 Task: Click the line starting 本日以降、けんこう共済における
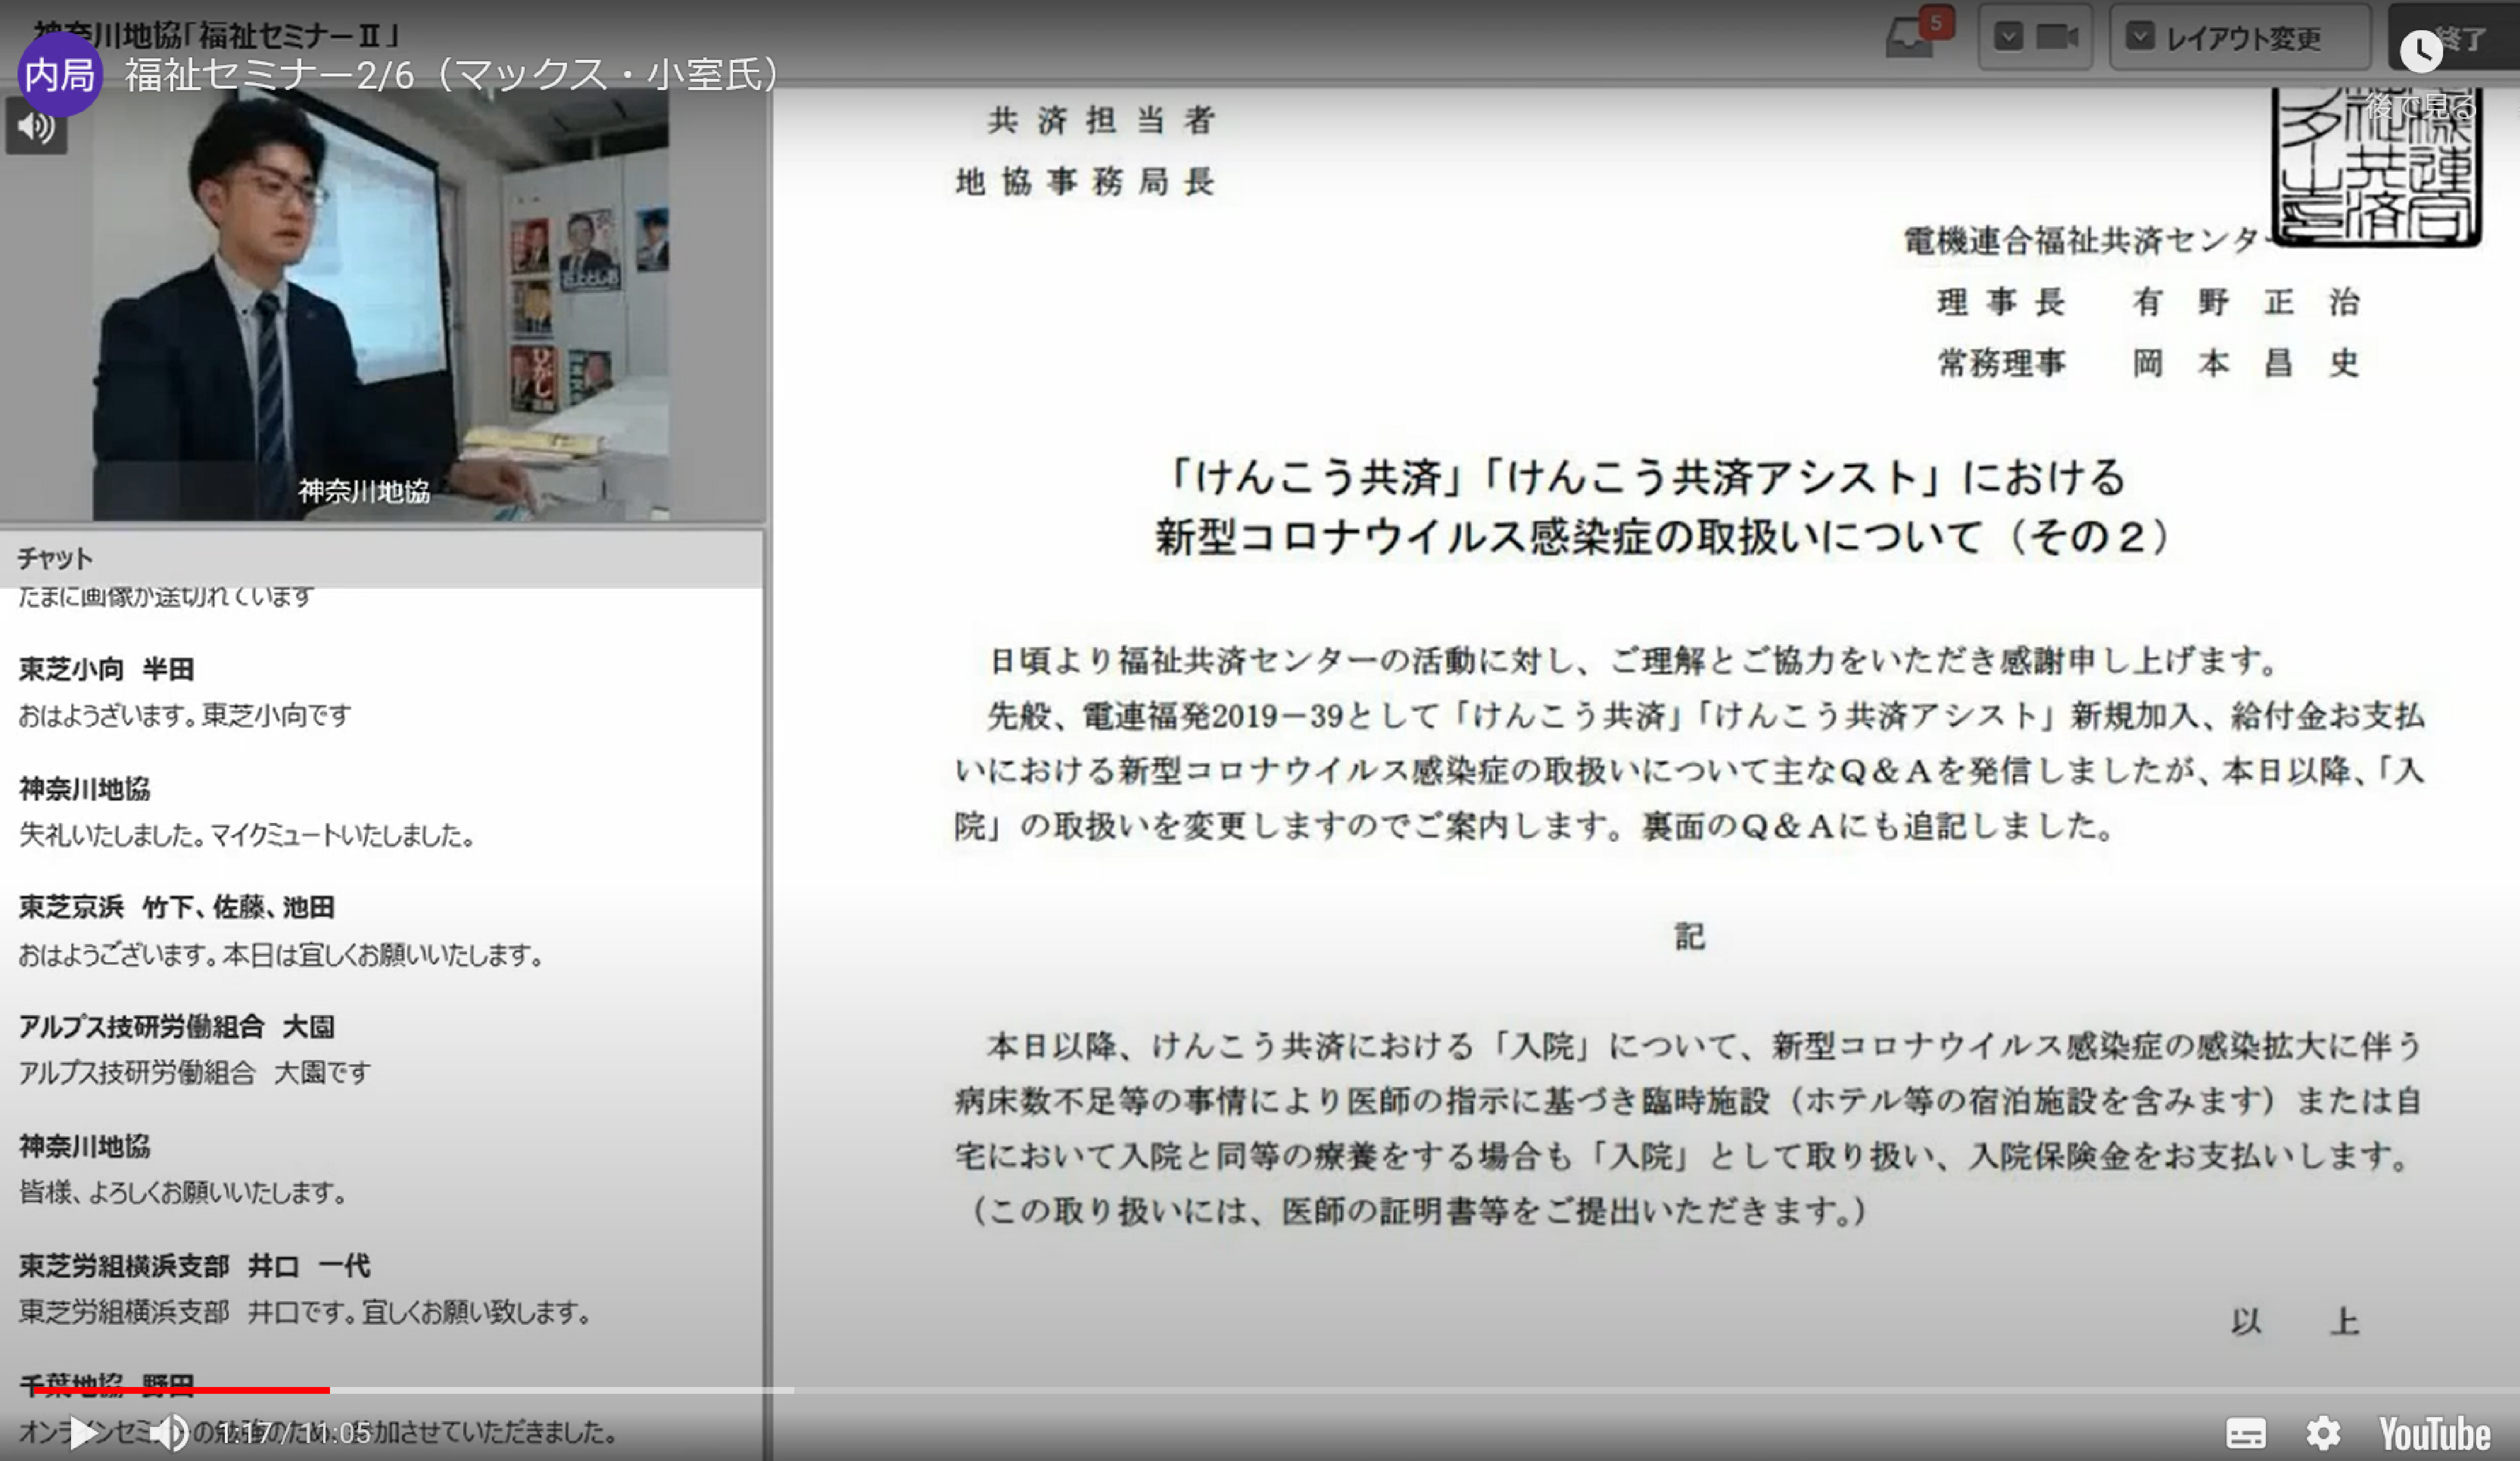(1704, 1046)
